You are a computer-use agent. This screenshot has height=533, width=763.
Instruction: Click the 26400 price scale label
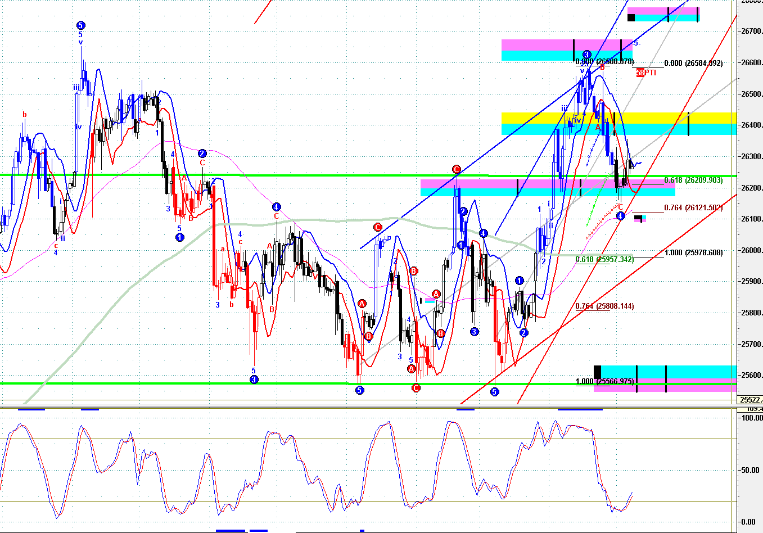click(752, 125)
